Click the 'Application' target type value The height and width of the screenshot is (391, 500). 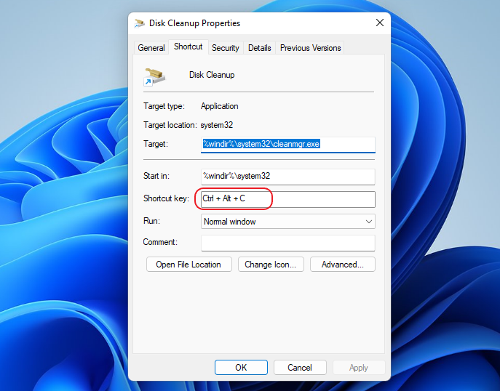[x=219, y=106]
